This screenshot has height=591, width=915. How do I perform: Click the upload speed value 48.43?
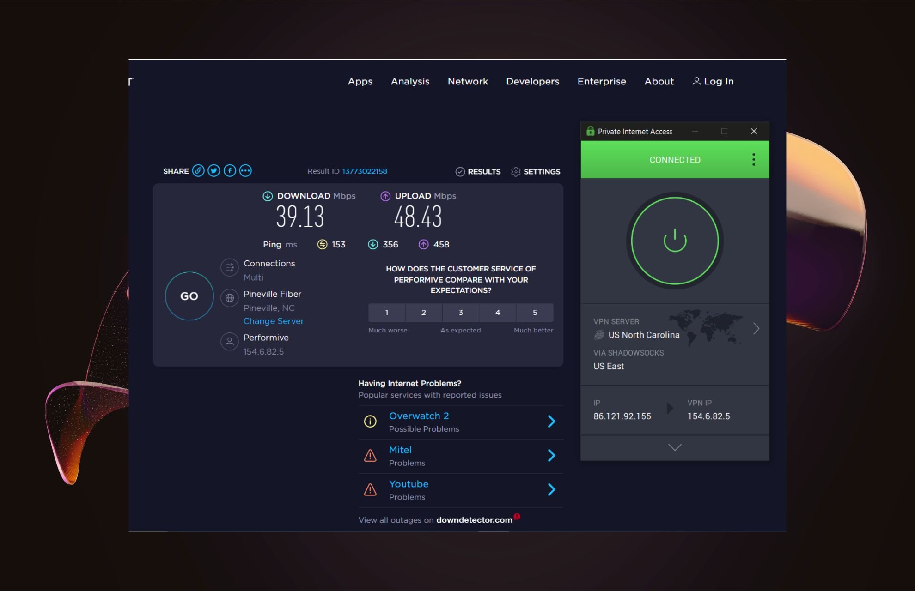(x=418, y=217)
